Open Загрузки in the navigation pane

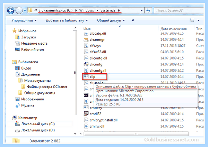point(28,37)
